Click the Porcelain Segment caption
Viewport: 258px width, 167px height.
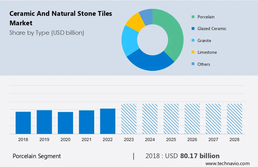pos(37,156)
